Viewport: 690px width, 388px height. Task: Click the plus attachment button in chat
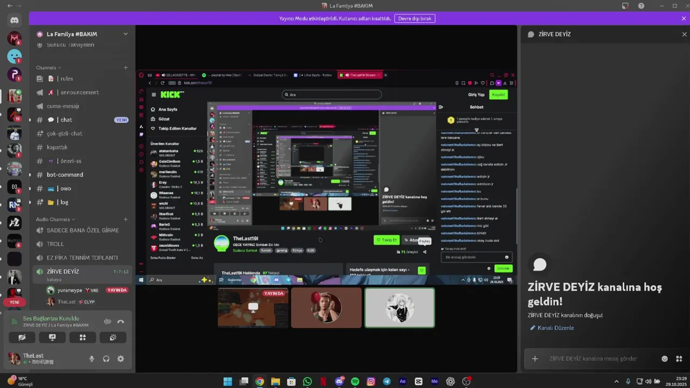[x=535, y=358]
